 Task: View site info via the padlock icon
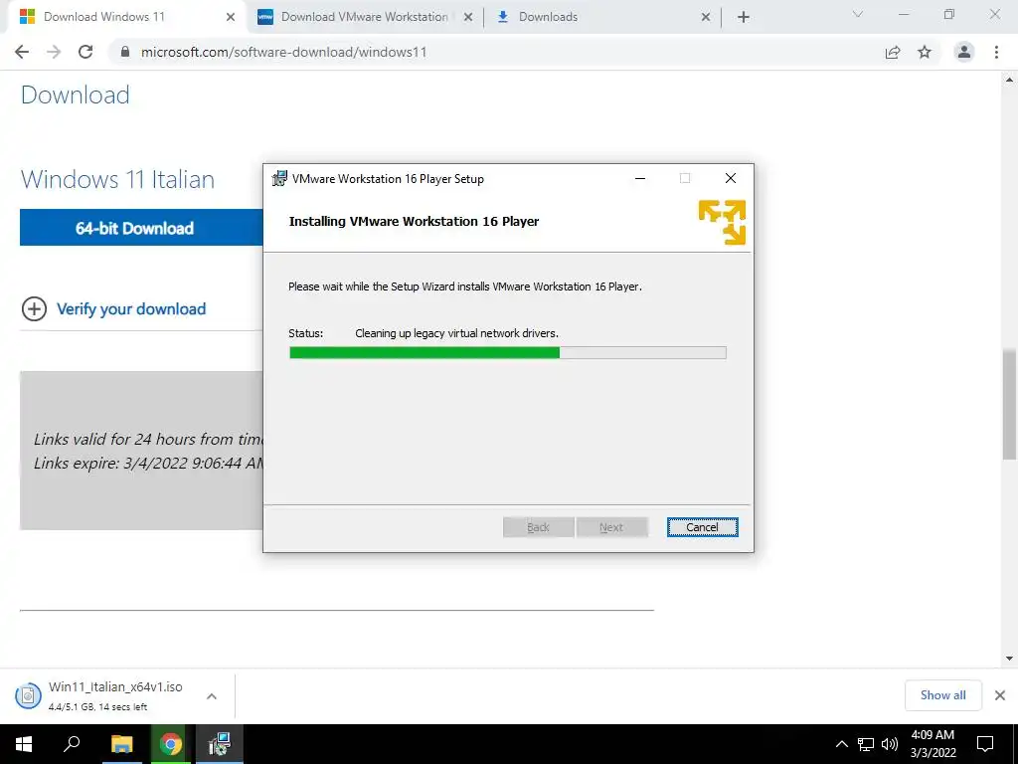pyautogui.click(x=125, y=52)
